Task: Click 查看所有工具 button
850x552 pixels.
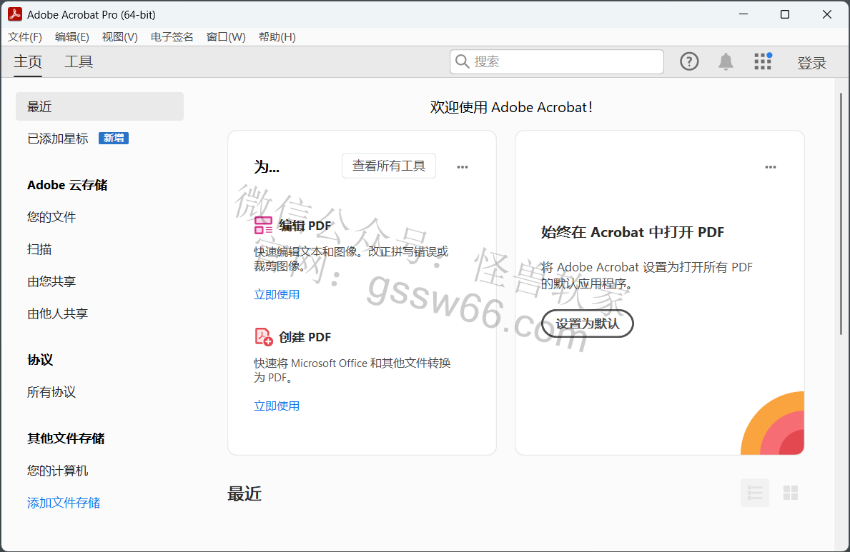Action: click(x=389, y=166)
